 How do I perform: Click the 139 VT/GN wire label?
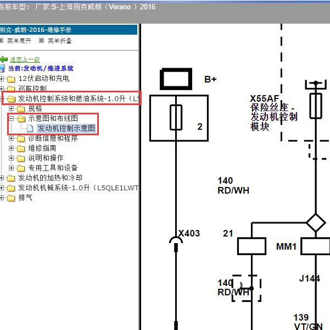(308, 322)
